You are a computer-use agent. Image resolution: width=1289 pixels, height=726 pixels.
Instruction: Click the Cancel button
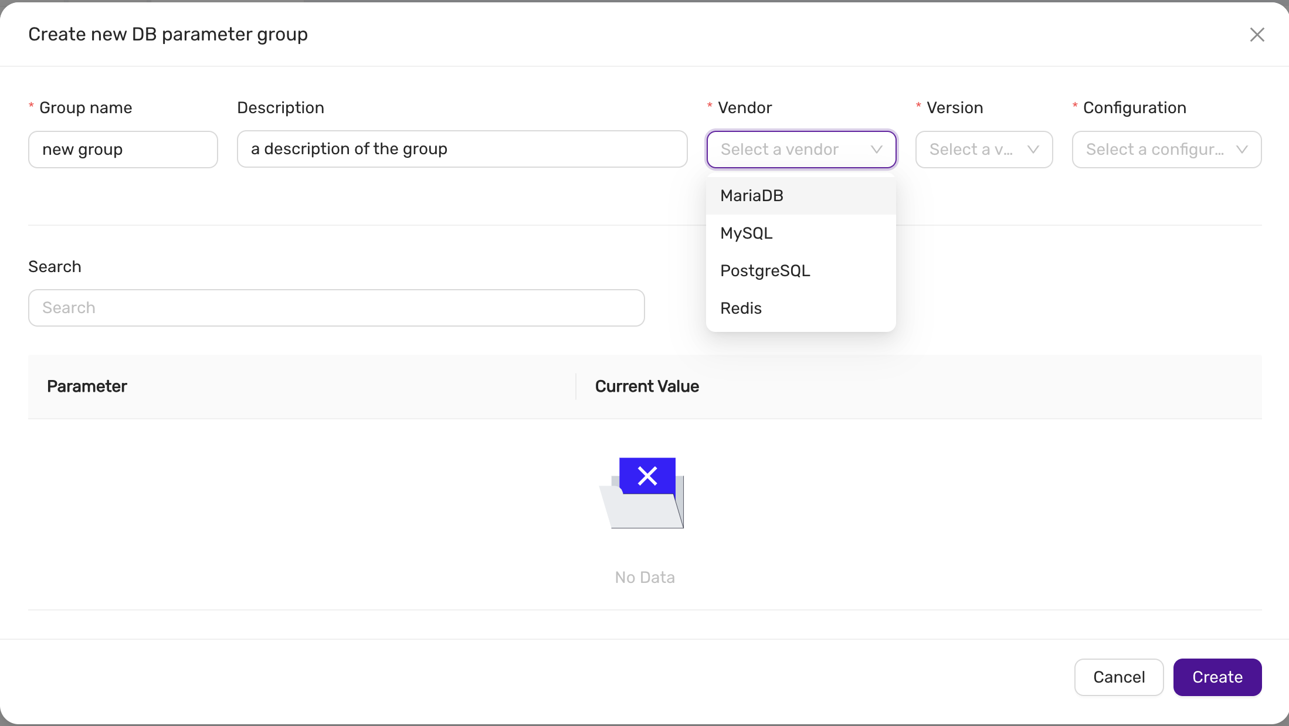point(1118,677)
